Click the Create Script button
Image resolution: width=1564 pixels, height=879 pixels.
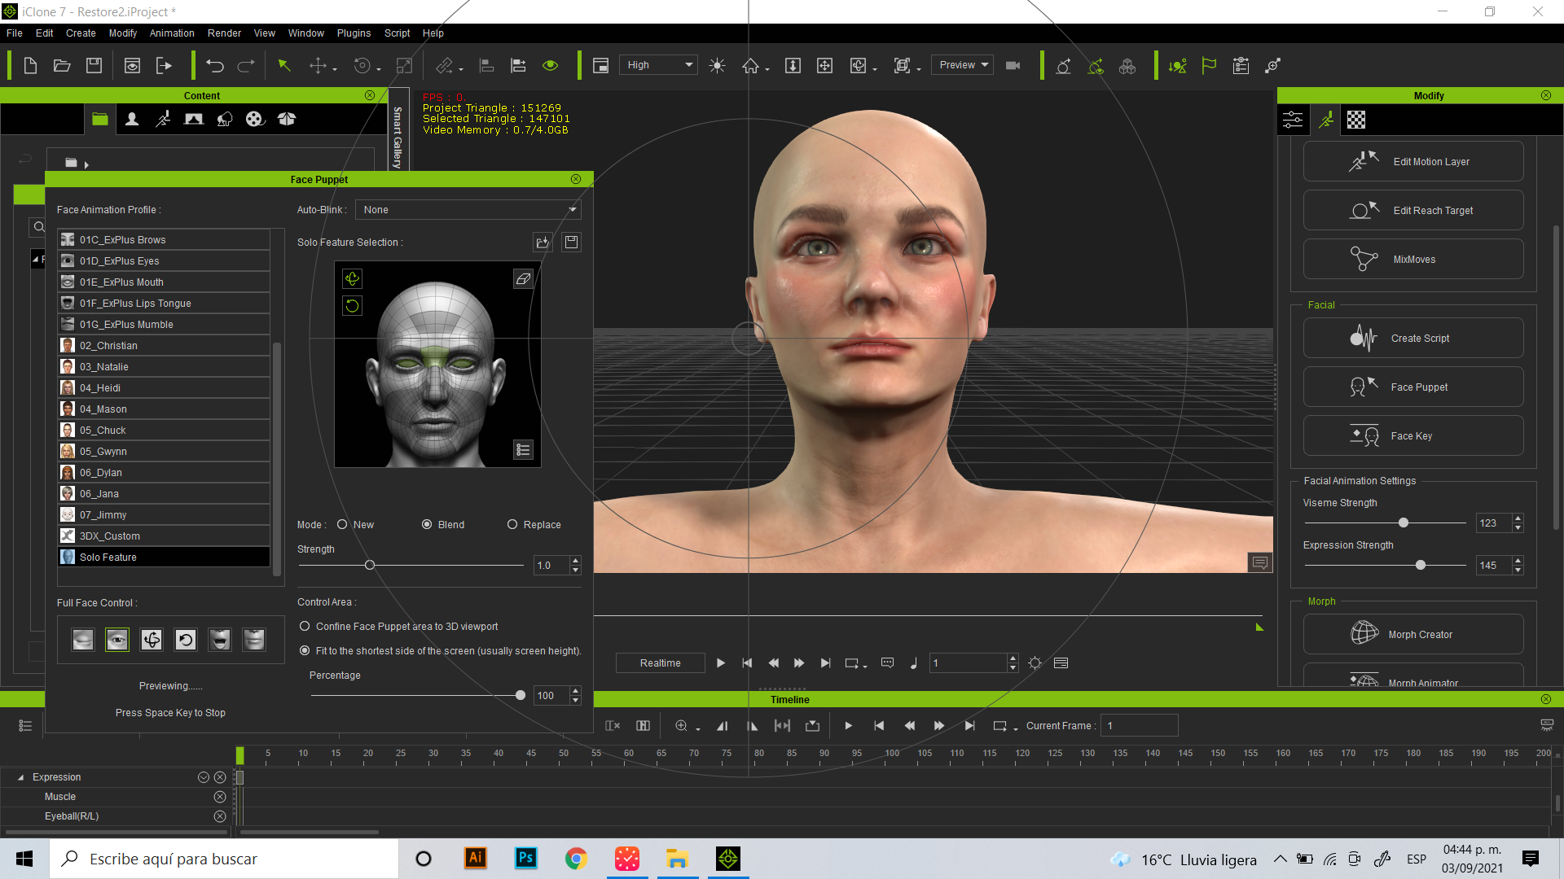pyautogui.click(x=1413, y=339)
